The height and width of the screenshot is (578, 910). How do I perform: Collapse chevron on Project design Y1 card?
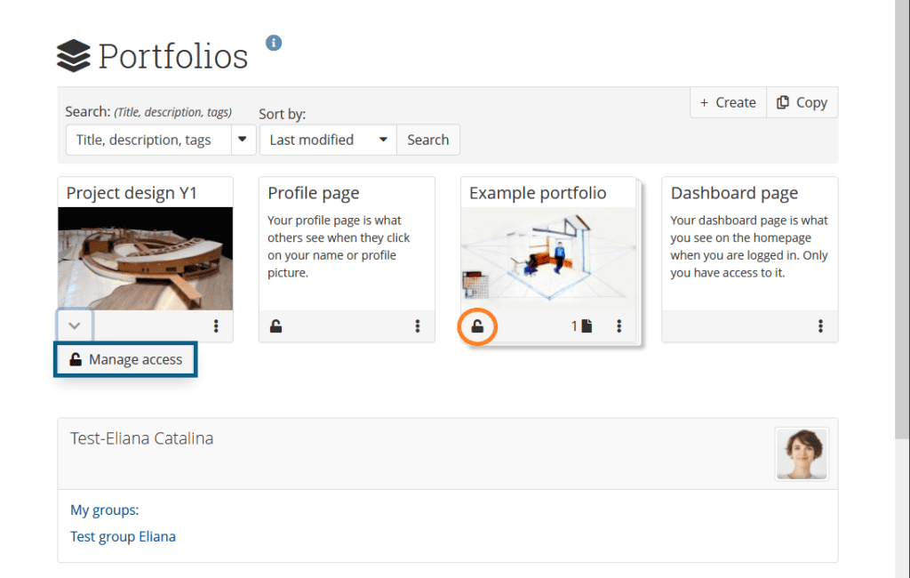click(x=75, y=325)
